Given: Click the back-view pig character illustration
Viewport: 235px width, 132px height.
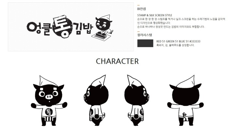Looking at the screenshot, I should click(185, 100).
